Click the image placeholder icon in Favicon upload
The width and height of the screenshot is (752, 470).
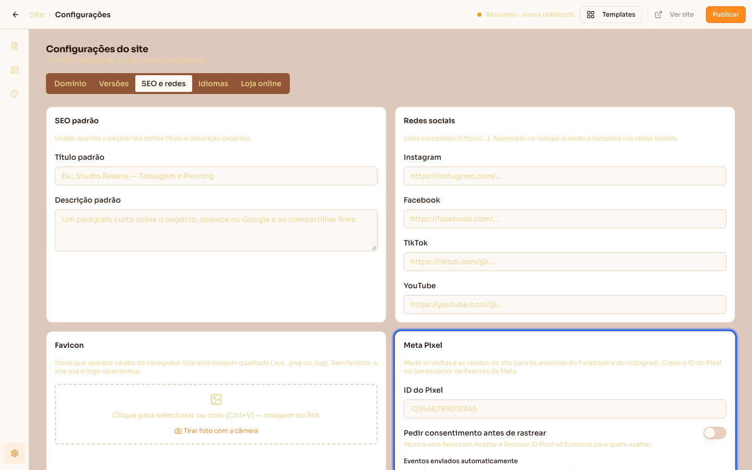pos(216,399)
